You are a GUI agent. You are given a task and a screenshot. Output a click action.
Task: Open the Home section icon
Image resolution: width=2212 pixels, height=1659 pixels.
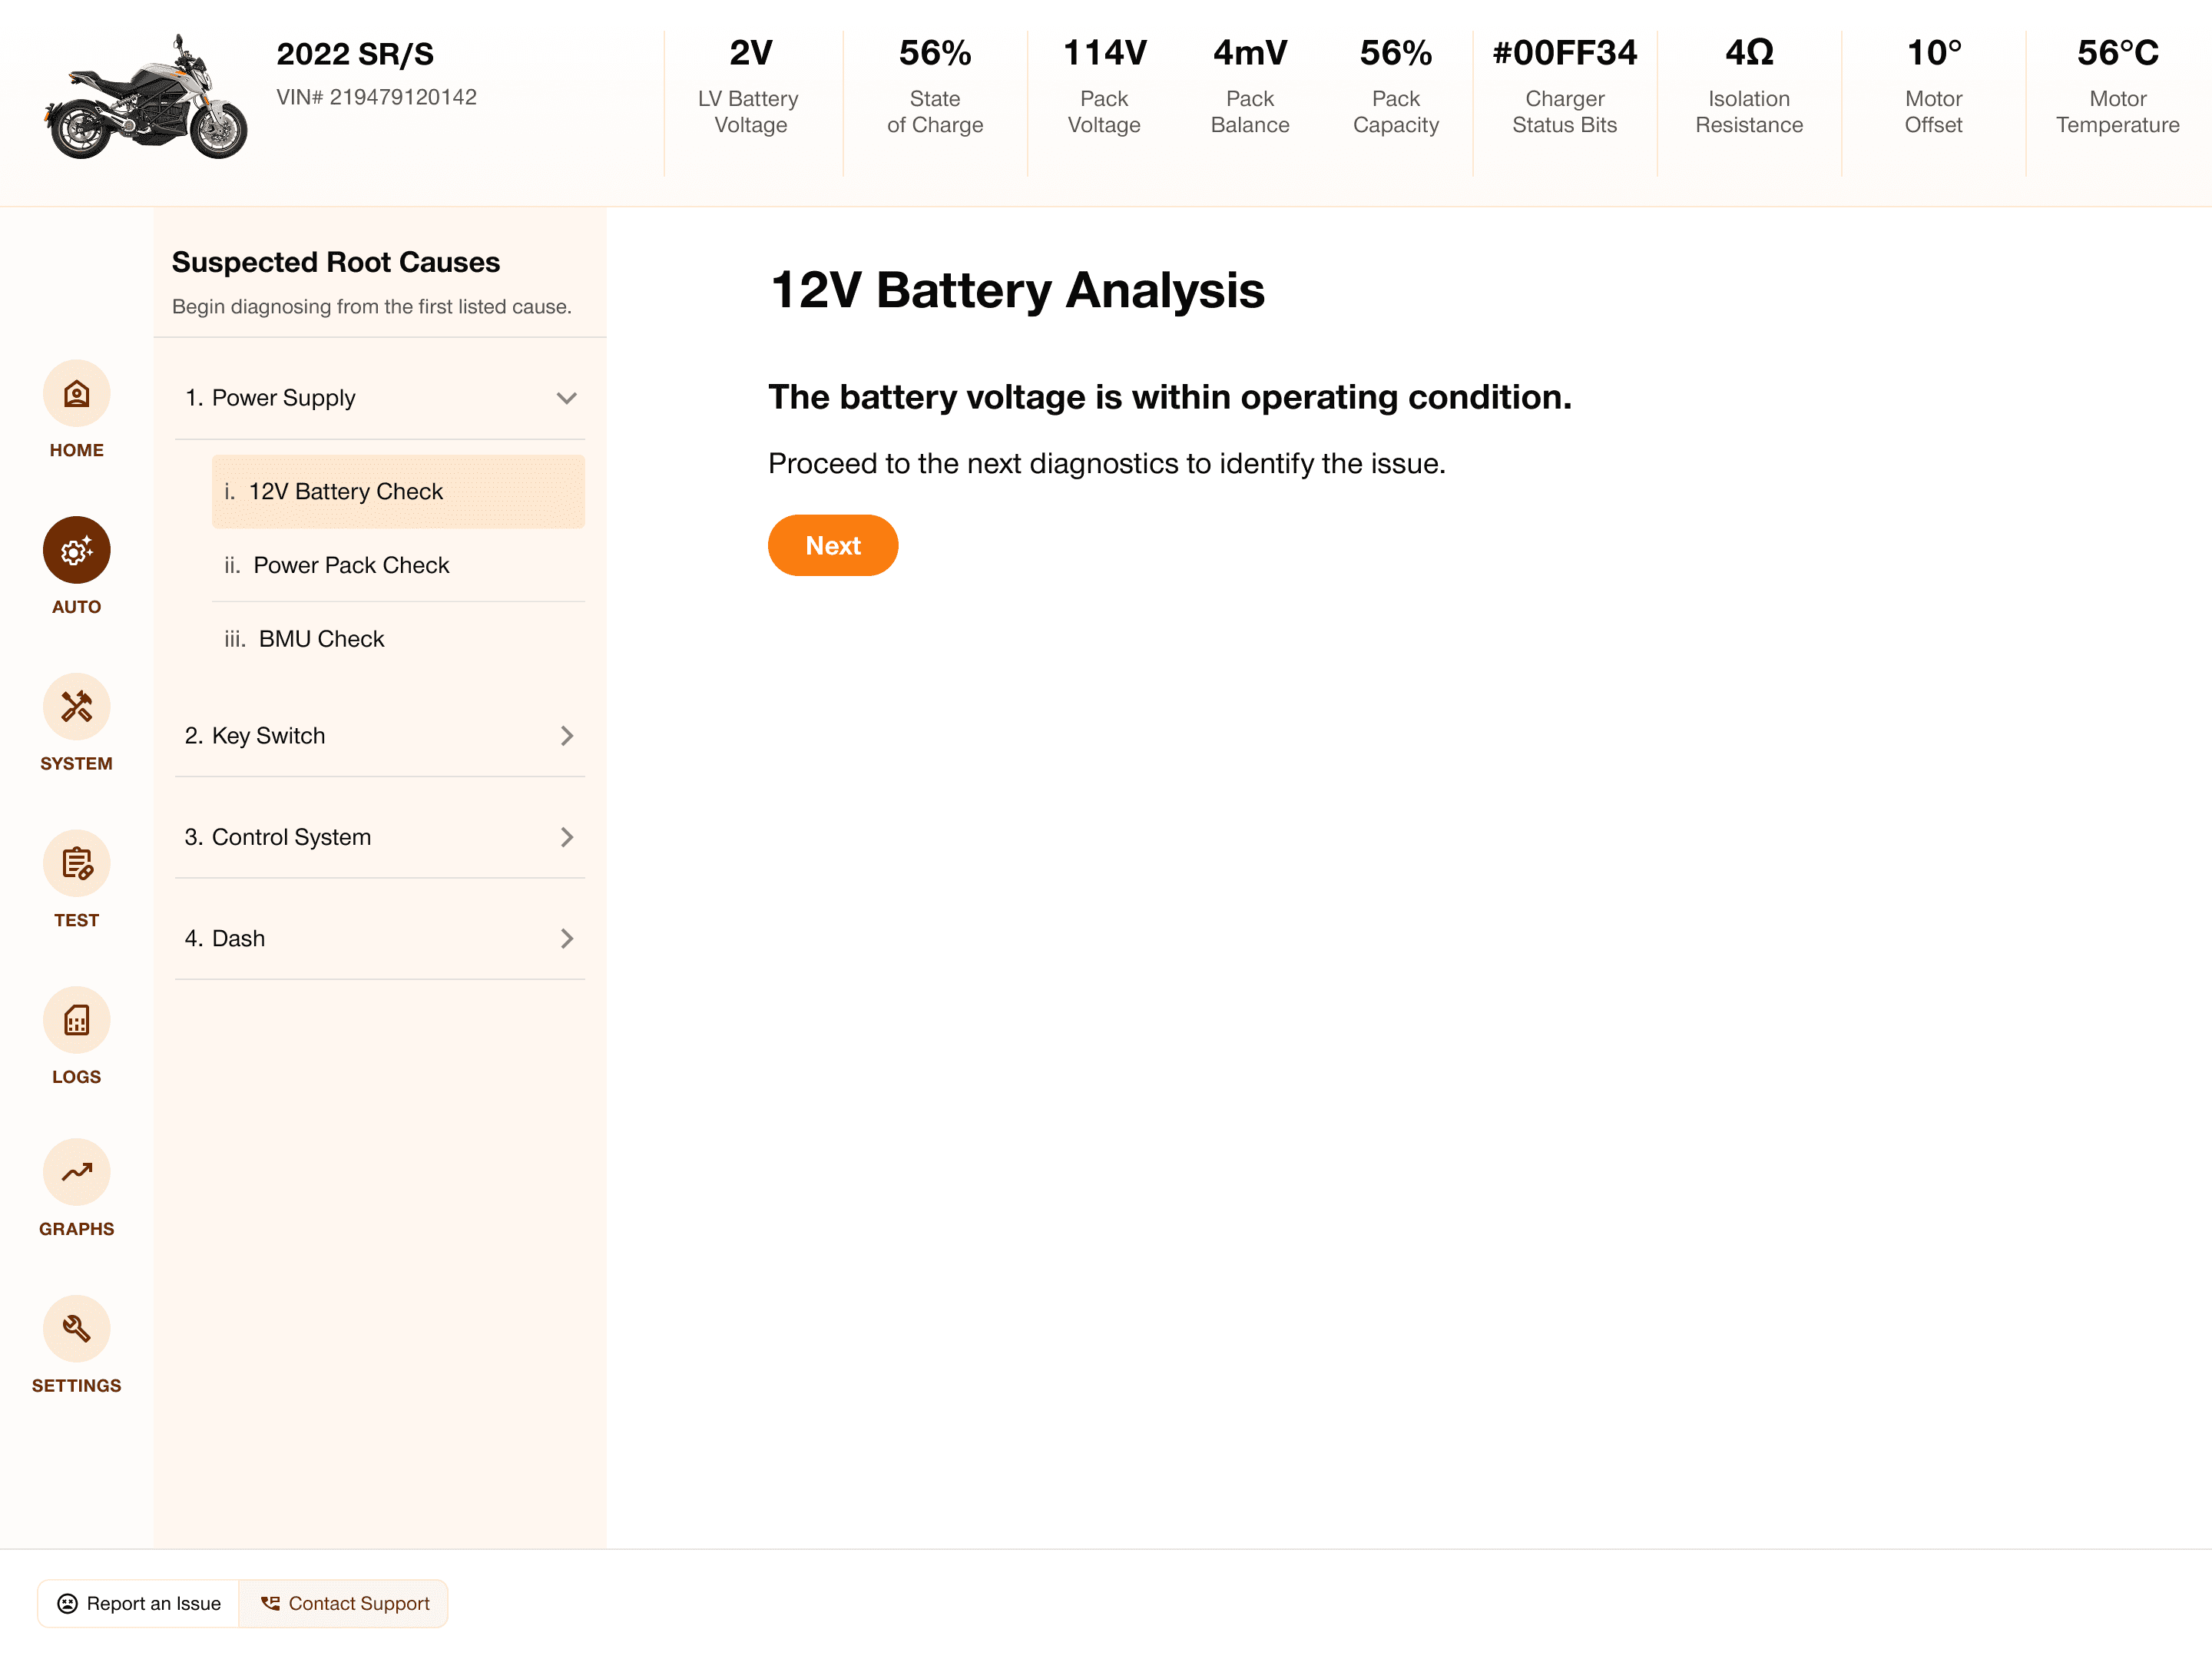click(x=76, y=394)
